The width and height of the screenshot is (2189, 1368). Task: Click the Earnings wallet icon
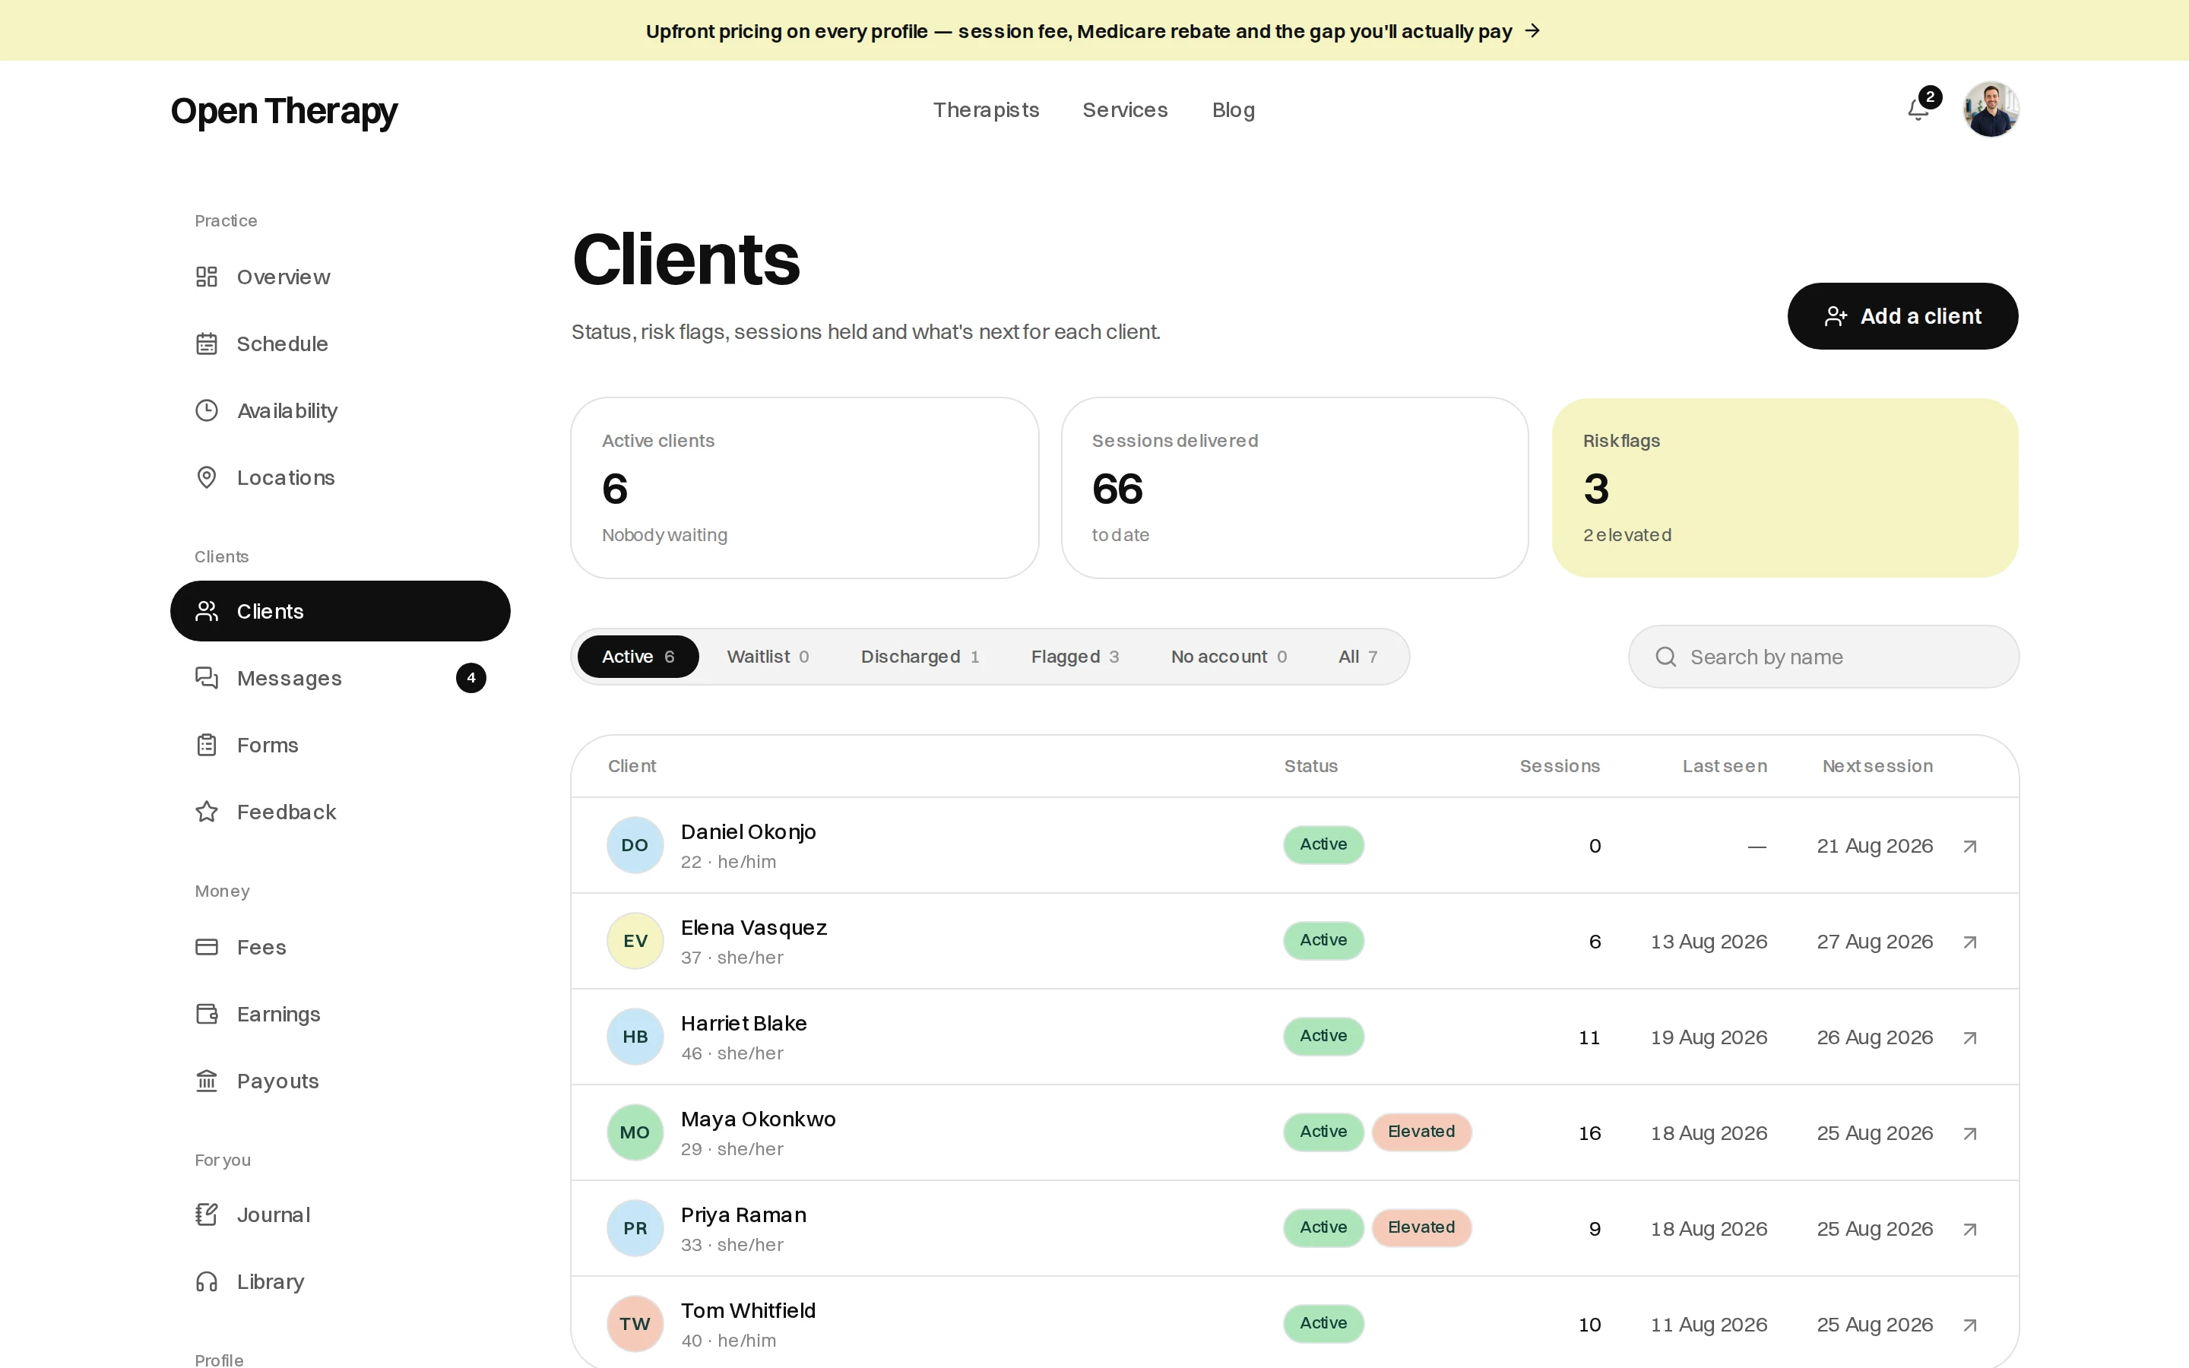[x=207, y=1015]
